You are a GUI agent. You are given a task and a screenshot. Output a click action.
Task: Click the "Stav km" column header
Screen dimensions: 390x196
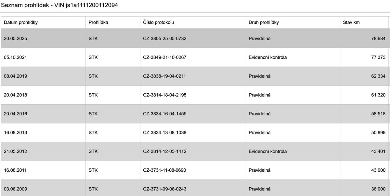(x=351, y=22)
